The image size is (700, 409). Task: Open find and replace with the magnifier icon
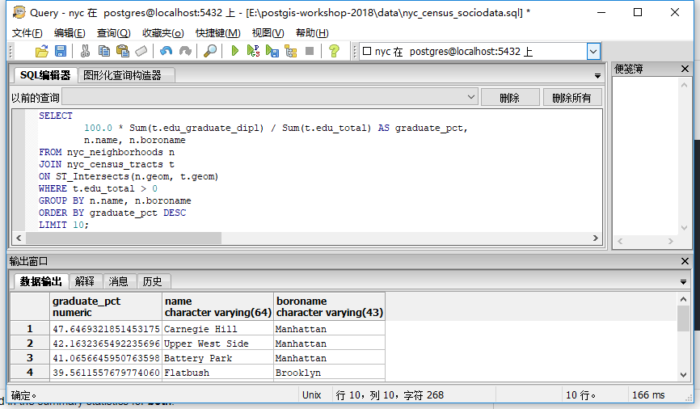click(x=210, y=52)
